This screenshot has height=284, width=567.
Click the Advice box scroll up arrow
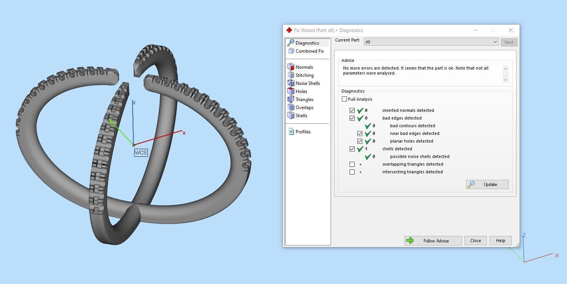pos(506,68)
